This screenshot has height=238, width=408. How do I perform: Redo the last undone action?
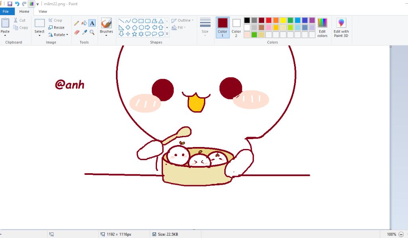(x=24, y=4)
